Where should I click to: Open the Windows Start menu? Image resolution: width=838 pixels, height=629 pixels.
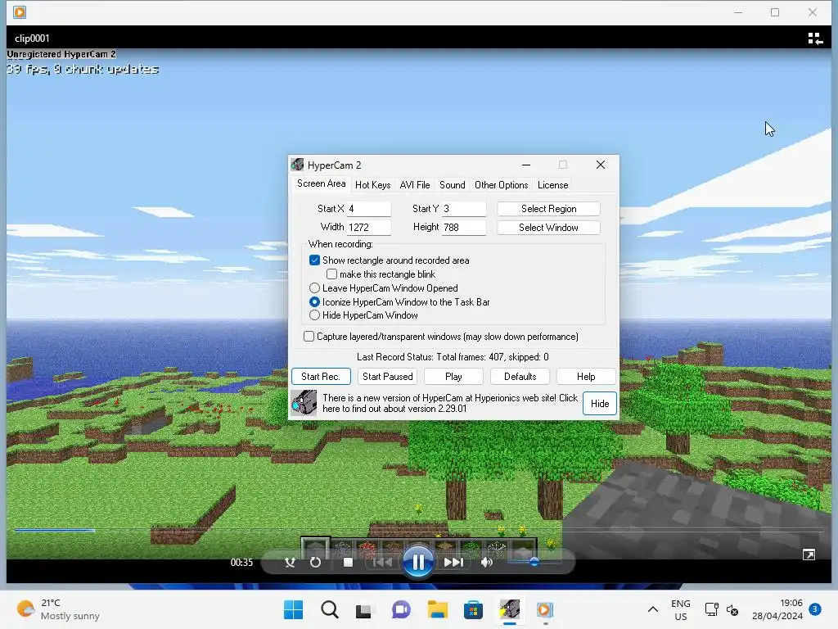point(293,609)
